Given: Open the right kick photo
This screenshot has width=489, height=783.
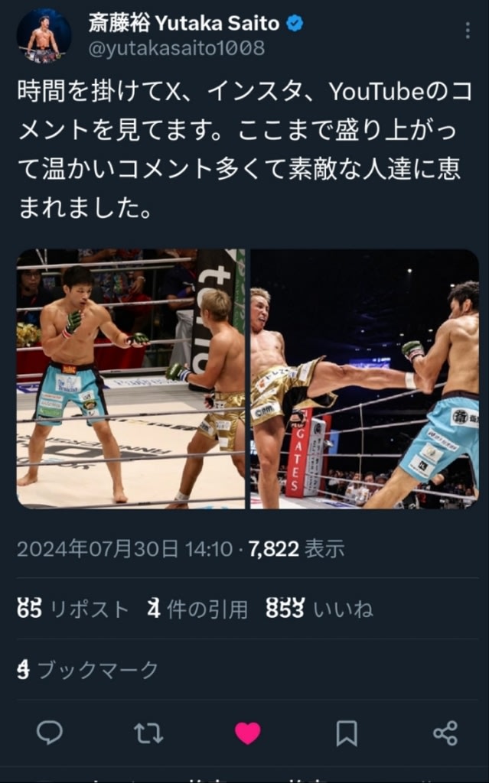Looking at the screenshot, I should (x=364, y=379).
